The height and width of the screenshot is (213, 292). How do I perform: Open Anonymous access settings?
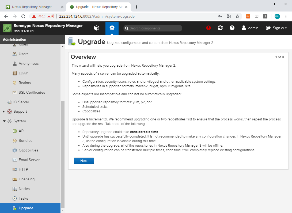29,63
